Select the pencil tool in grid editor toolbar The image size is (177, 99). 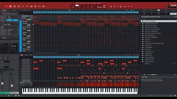(x=76, y=55)
